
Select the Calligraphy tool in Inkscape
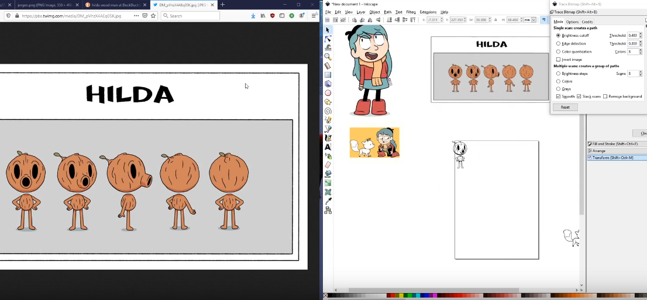pos(328,138)
